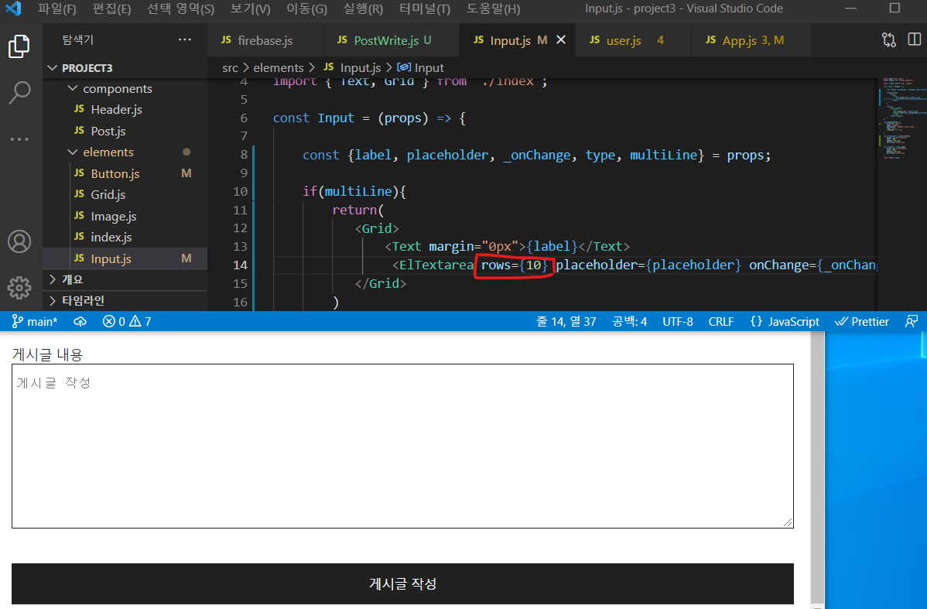This screenshot has height=609, width=927.
Task: Open the Explorer view in activity bar
Action: coord(19,46)
